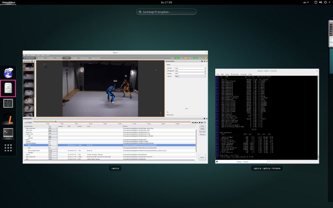
Task: Click play in captury playback controls
Action: click(x=197, y=122)
